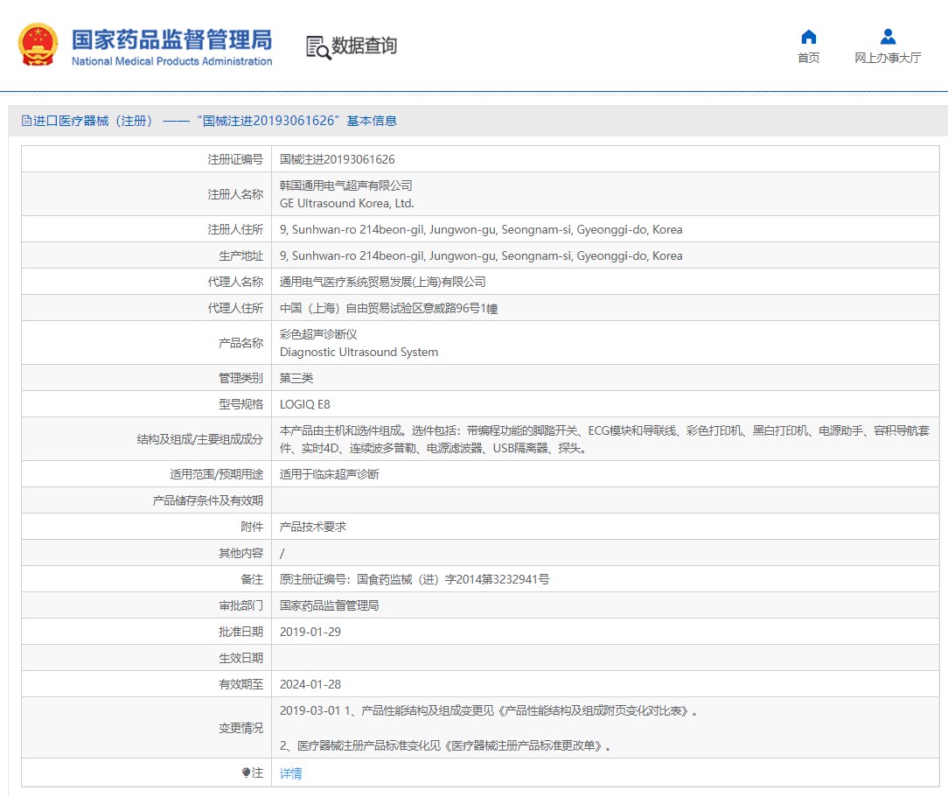
Task: Click the 首页 house icon
Action: point(809,37)
